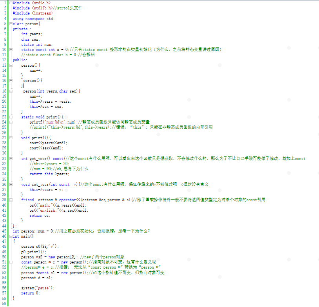
Task: Collapse the class person block at line 5
Action: click(11, 24)
